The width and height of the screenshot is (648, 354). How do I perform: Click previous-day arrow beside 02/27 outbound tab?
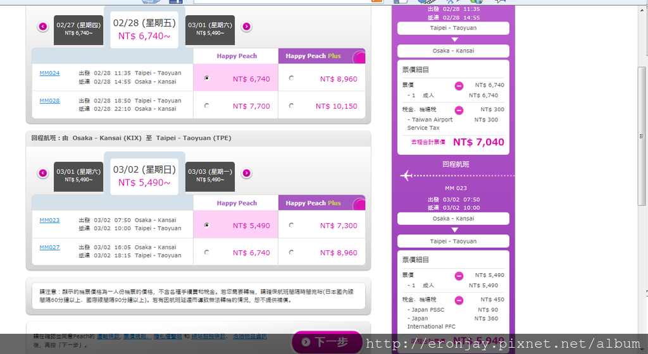tap(43, 27)
